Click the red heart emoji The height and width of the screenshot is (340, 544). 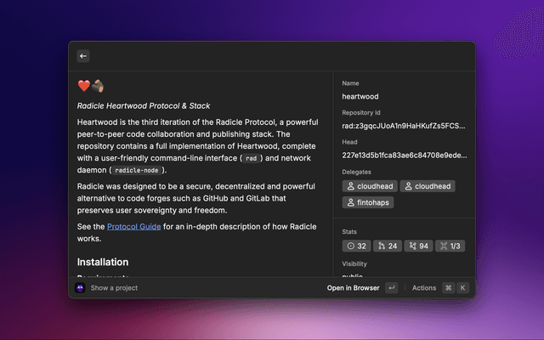(x=83, y=86)
